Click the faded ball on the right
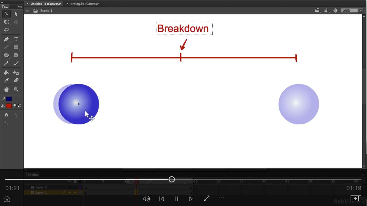This screenshot has width=367, height=206. tap(299, 104)
